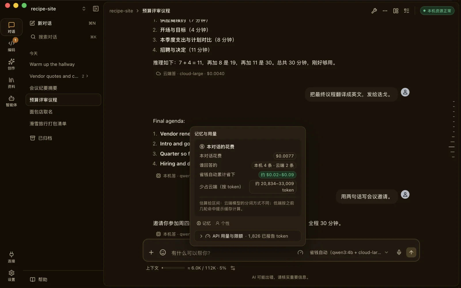This screenshot has height=288, width=461.
Task: Expand the Vendor quotes conversation thread
Action: pos(85,76)
